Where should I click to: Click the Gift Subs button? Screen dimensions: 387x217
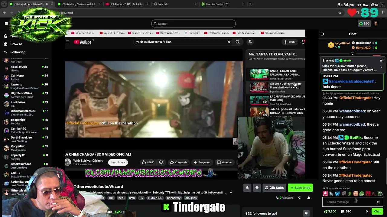click(x=274, y=188)
